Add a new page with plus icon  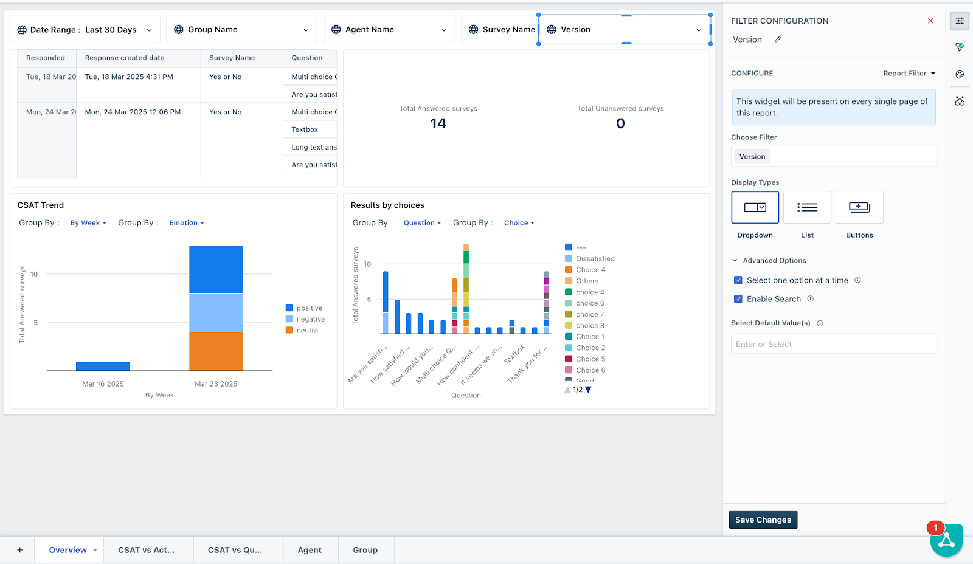pos(20,550)
